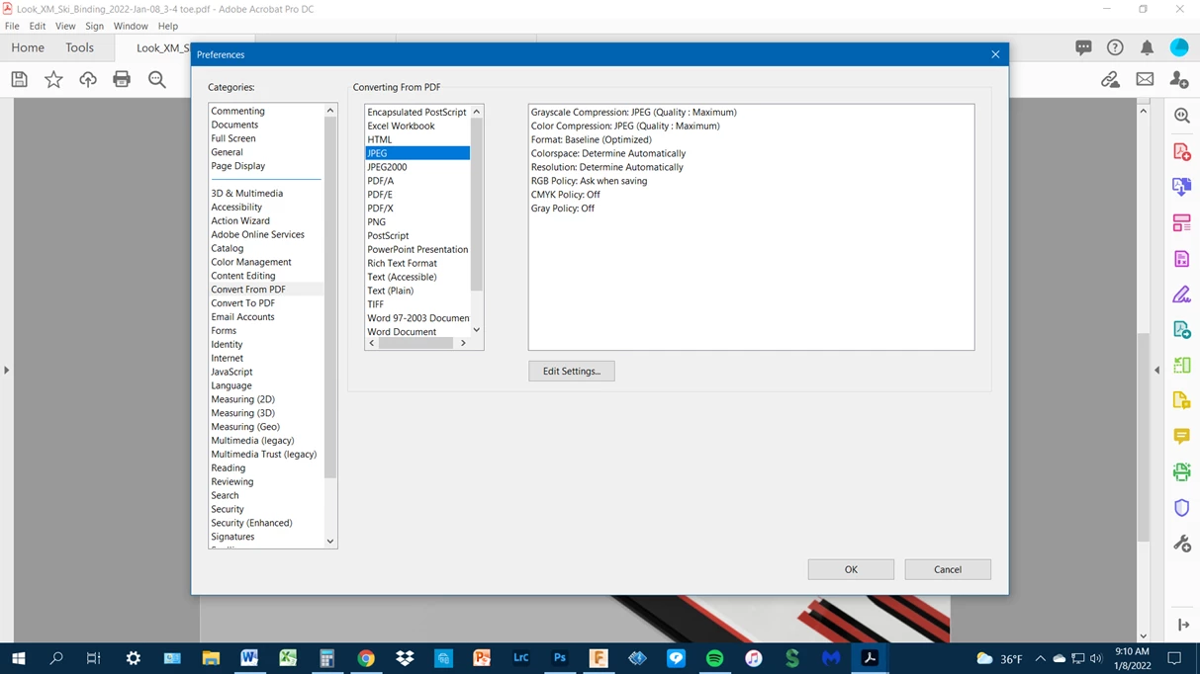This screenshot has height=674, width=1200.
Task: Click the Windows Start button
Action: click(18, 658)
